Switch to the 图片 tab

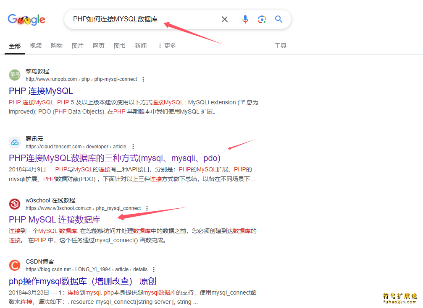pos(78,46)
